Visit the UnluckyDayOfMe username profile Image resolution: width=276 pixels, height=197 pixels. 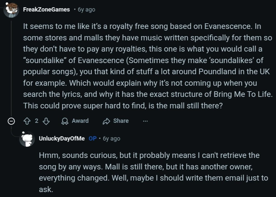(62, 139)
